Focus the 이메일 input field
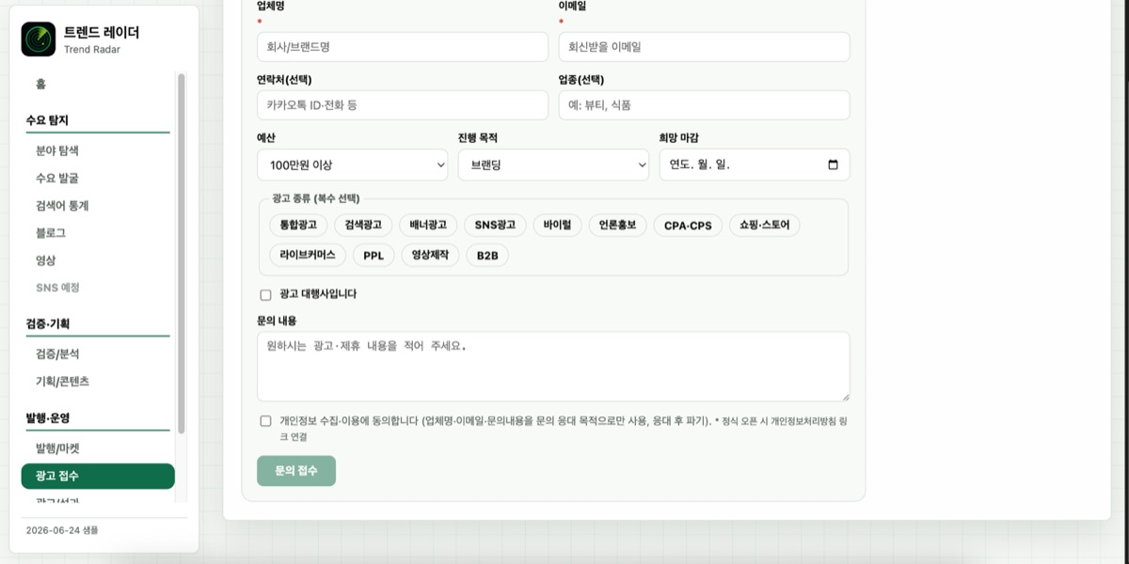Screen dimensions: 1129x564 click(x=704, y=47)
